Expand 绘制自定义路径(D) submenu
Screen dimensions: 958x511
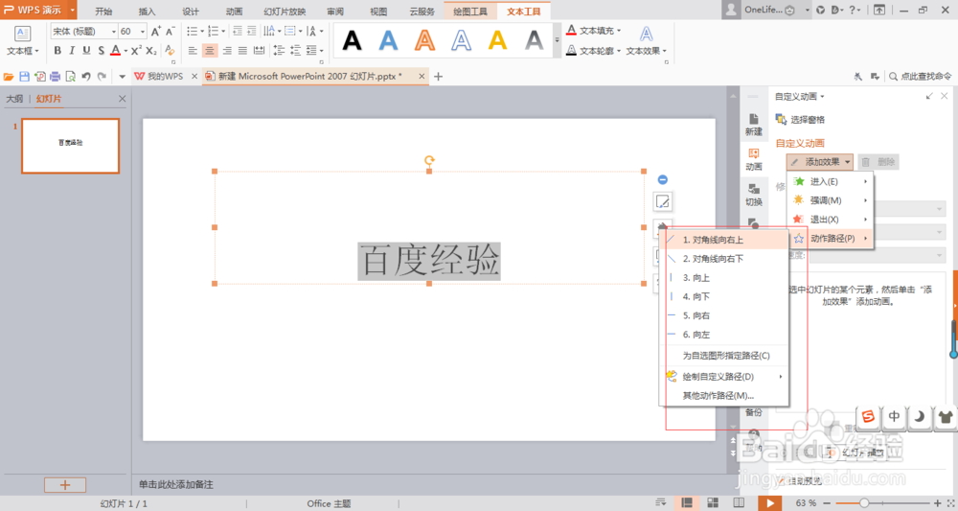724,377
